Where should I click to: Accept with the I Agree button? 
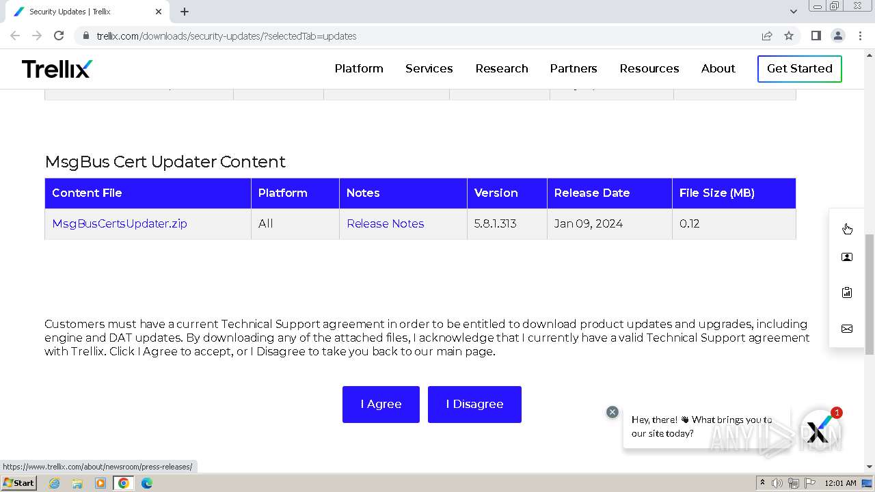click(x=381, y=405)
